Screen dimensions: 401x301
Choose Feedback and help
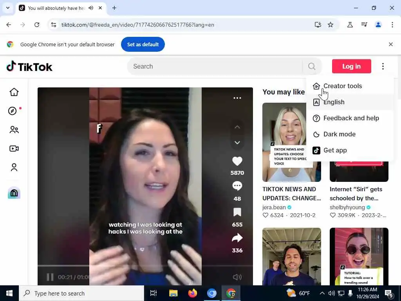(x=350, y=118)
